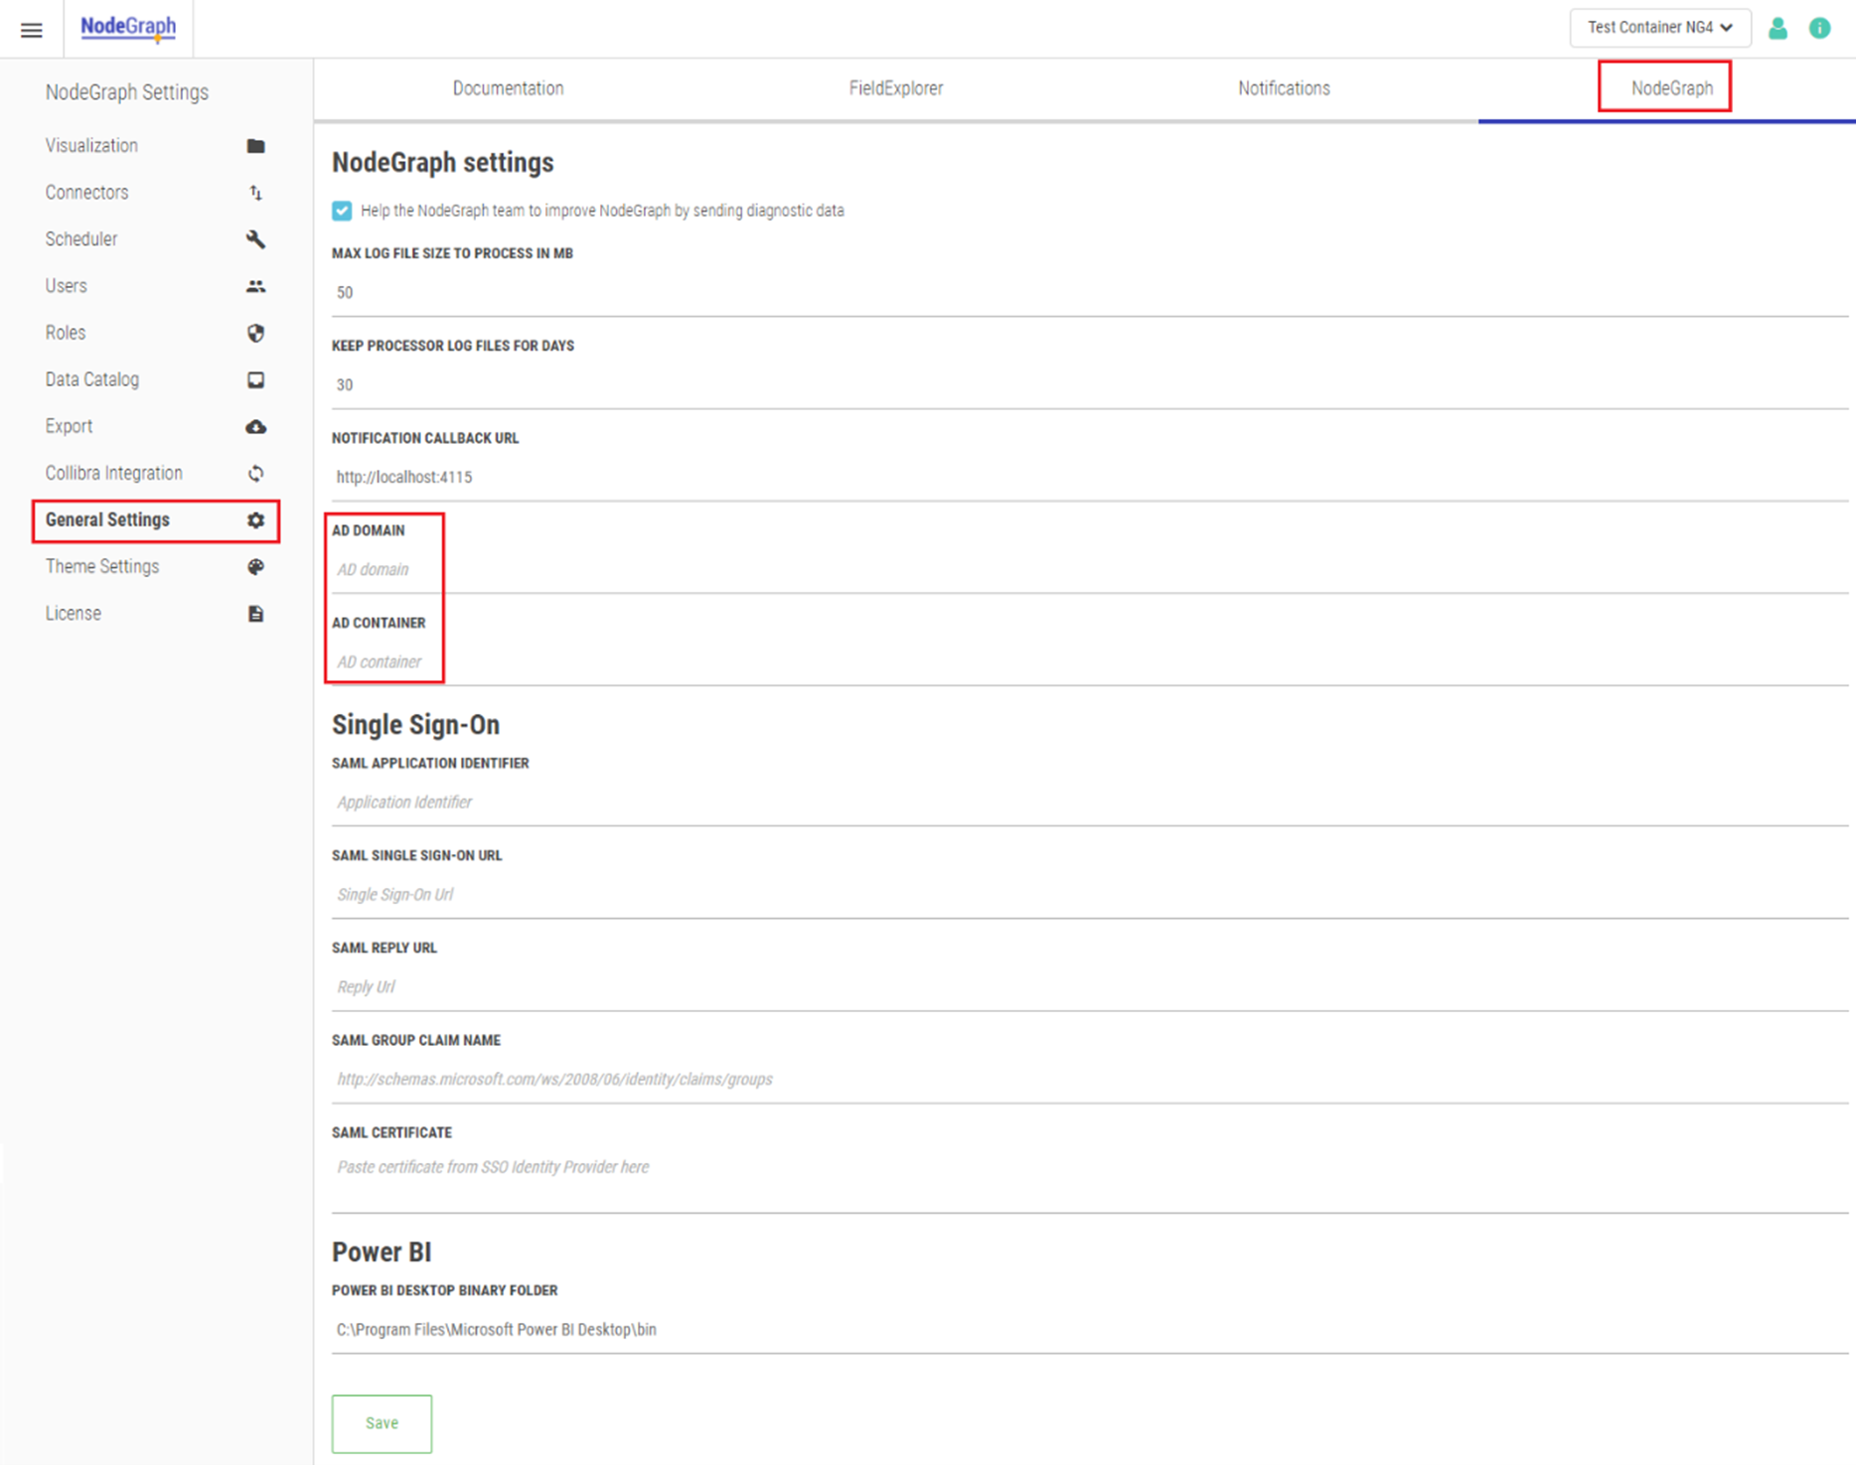The height and width of the screenshot is (1465, 1856).
Task: Click the Theme Settings palette icon
Action: [x=255, y=567]
